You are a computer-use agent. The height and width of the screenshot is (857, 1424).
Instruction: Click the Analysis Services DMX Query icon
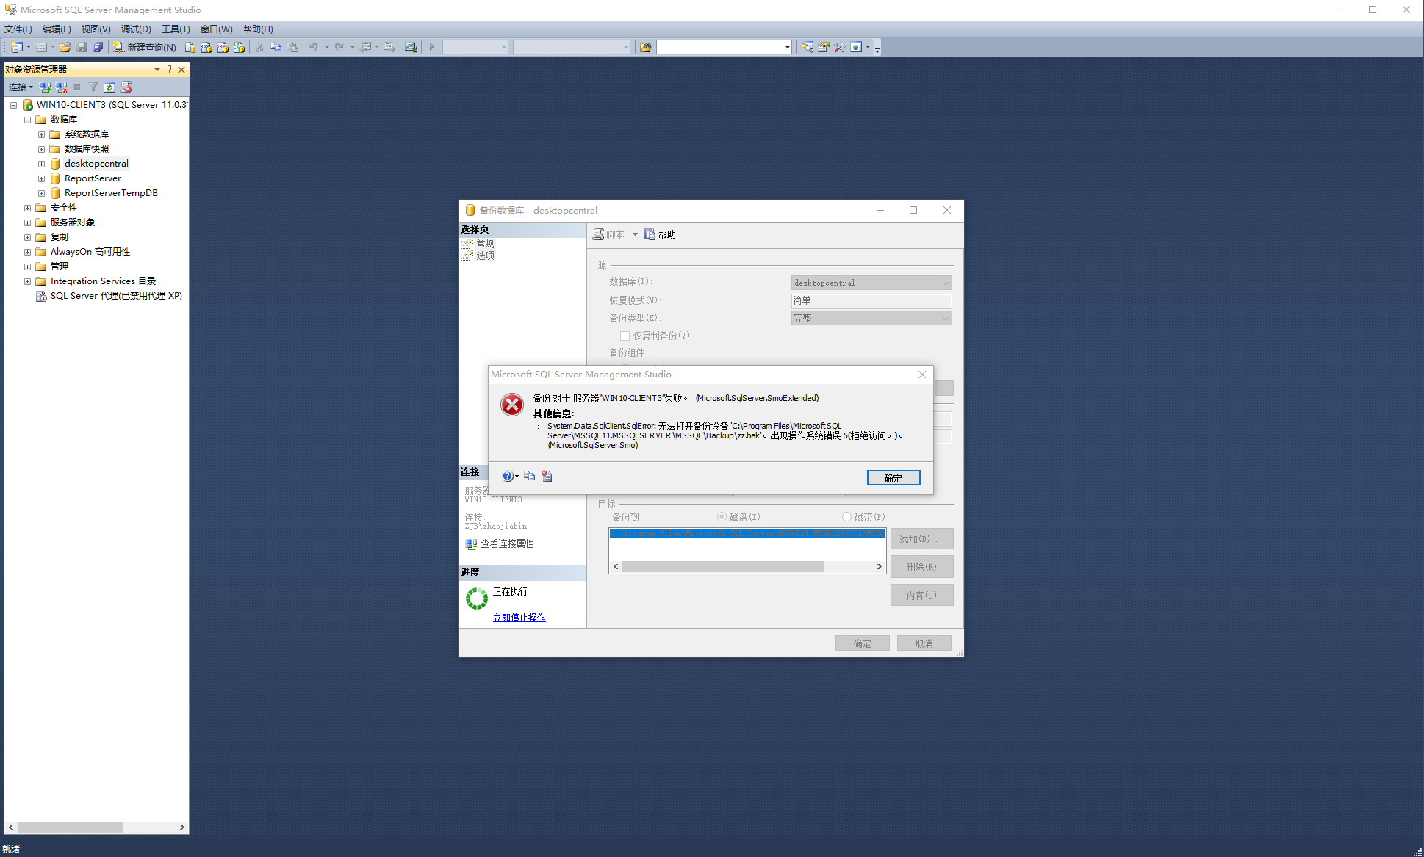[x=223, y=47]
